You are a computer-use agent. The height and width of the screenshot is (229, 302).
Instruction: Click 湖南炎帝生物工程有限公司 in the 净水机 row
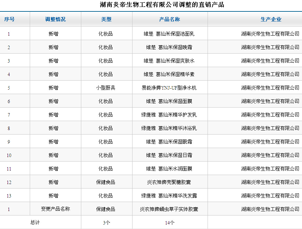[x=270, y=88]
